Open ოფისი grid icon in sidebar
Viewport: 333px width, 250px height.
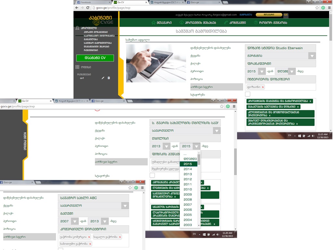tap(77, 67)
